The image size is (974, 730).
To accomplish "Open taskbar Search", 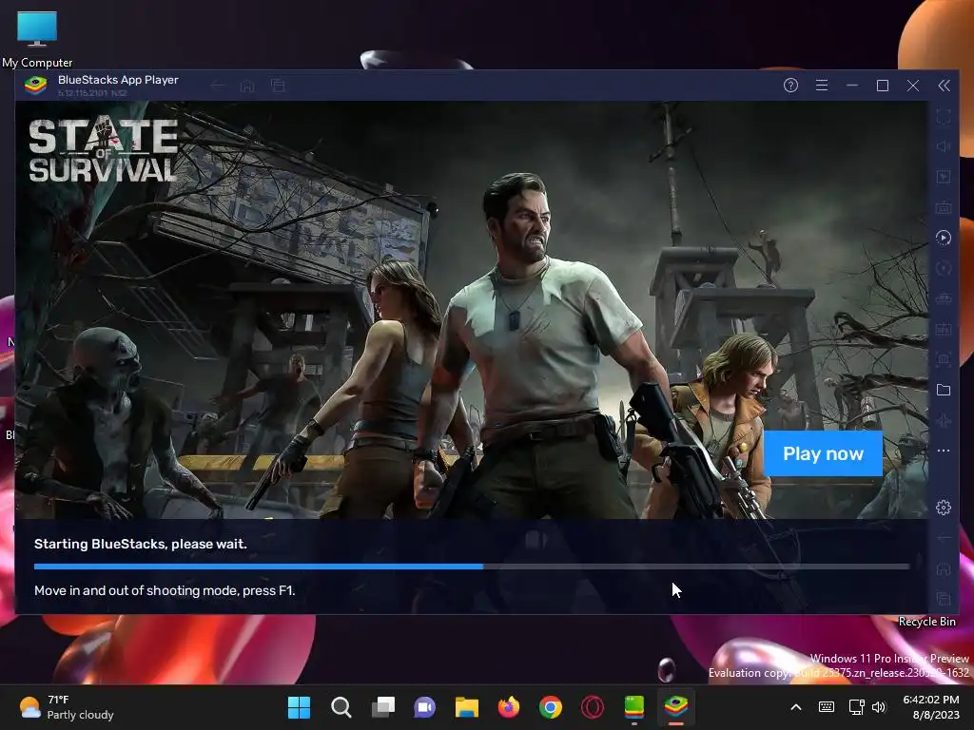I will point(341,707).
